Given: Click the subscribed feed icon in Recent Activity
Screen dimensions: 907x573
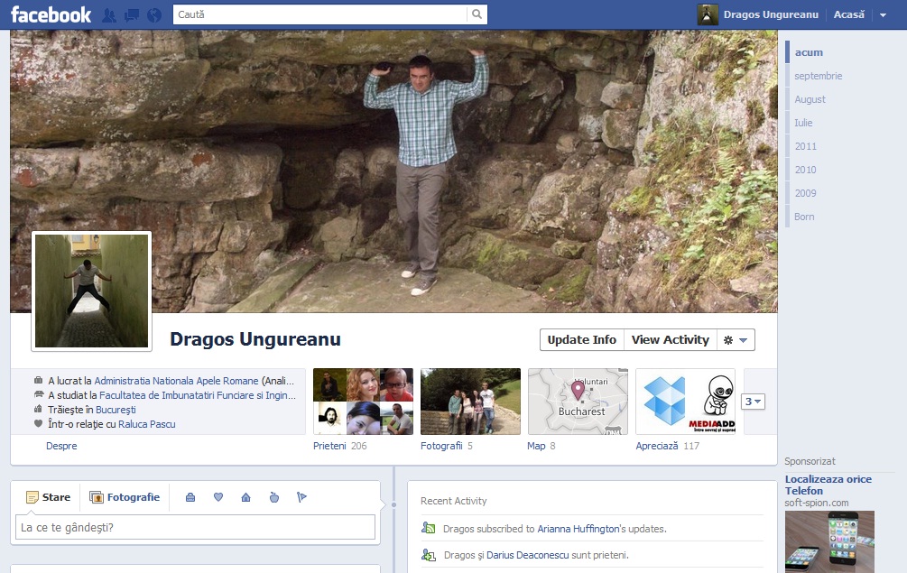Looking at the screenshot, I should click(x=428, y=528).
